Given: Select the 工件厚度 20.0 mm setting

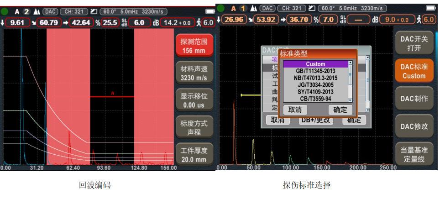Looking at the screenshot, I should 193,155.
